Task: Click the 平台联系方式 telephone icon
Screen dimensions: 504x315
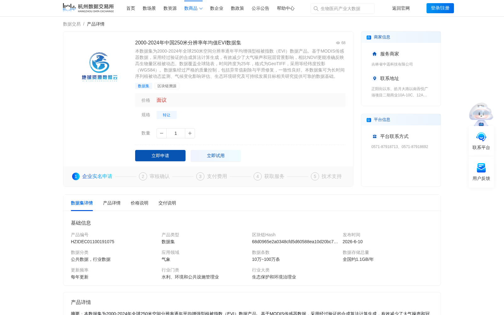Action: 375,136
